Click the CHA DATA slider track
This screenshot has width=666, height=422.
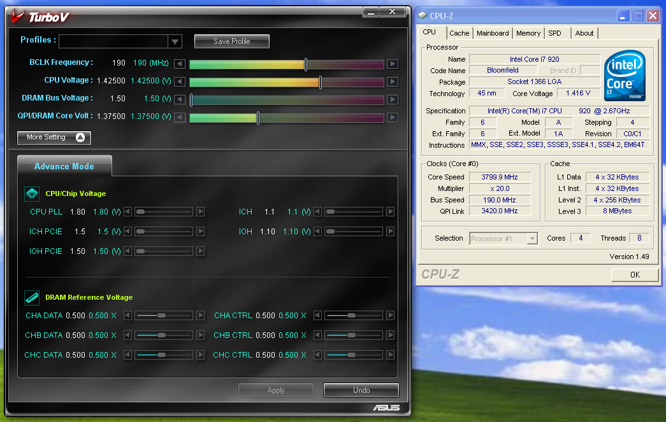coord(164,316)
